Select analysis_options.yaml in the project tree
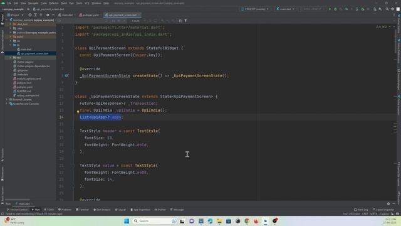The height and width of the screenshot is (226, 401). click(27, 78)
